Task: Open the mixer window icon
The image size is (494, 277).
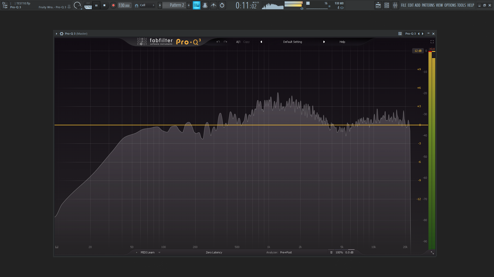Action: tap(395, 5)
